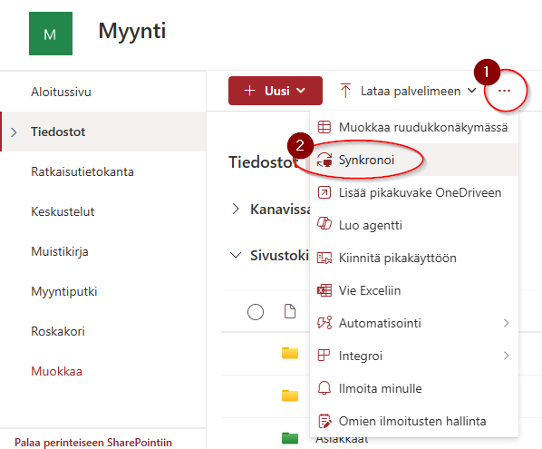Image resolution: width=542 pixels, height=449 pixels.
Task: Click the Synkronoi sync icon
Action: point(324,160)
